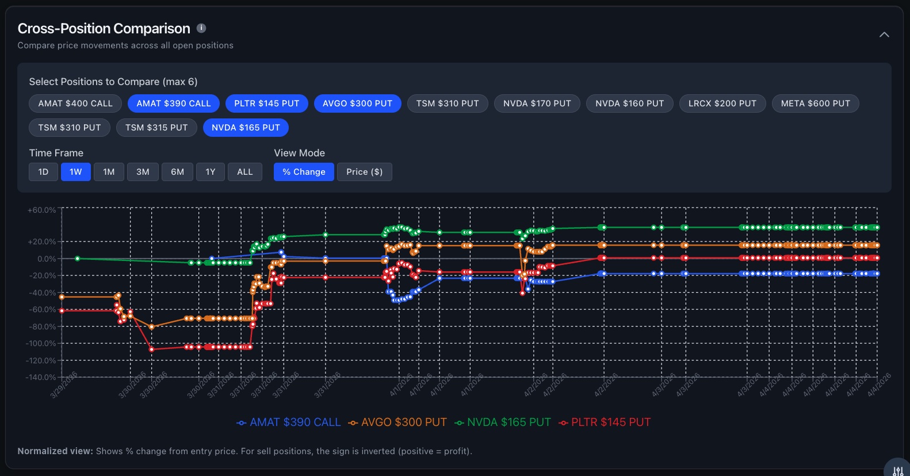Select the TSM $315 PUT position chip
The height and width of the screenshot is (476, 910).
(156, 128)
